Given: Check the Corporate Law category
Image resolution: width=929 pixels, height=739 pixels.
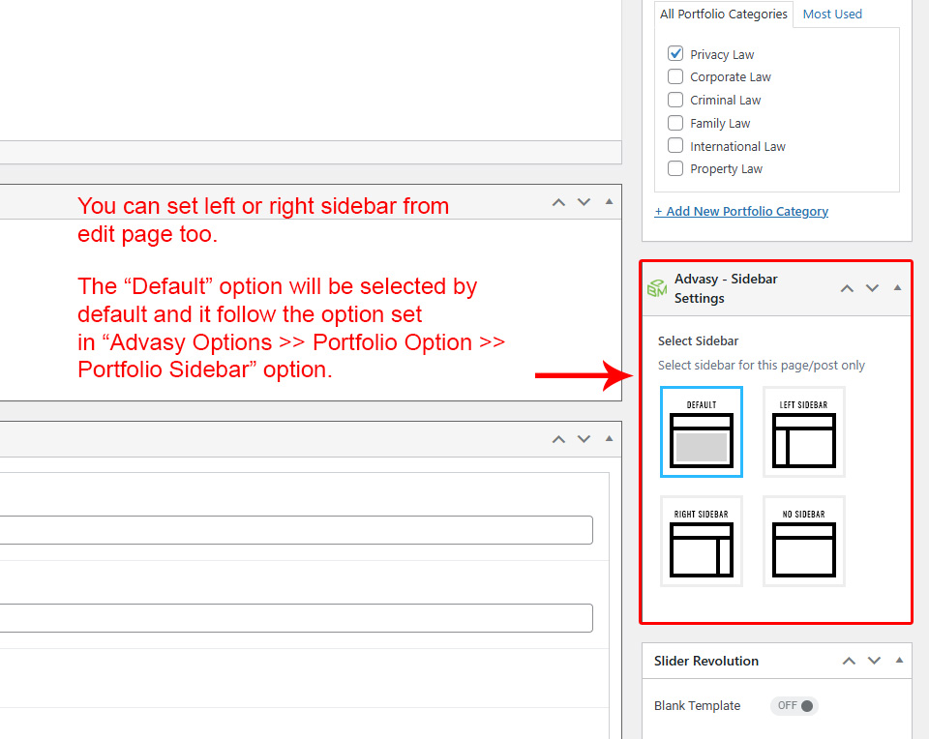Looking at the screenshot, I should (x=675, y=76).
